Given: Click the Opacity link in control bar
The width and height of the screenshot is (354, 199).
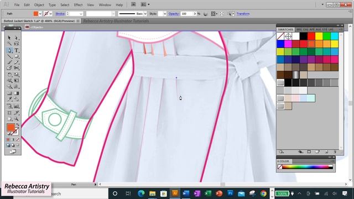Looking at the screenshot, I should pyautogui.click(x=174, y=14).
